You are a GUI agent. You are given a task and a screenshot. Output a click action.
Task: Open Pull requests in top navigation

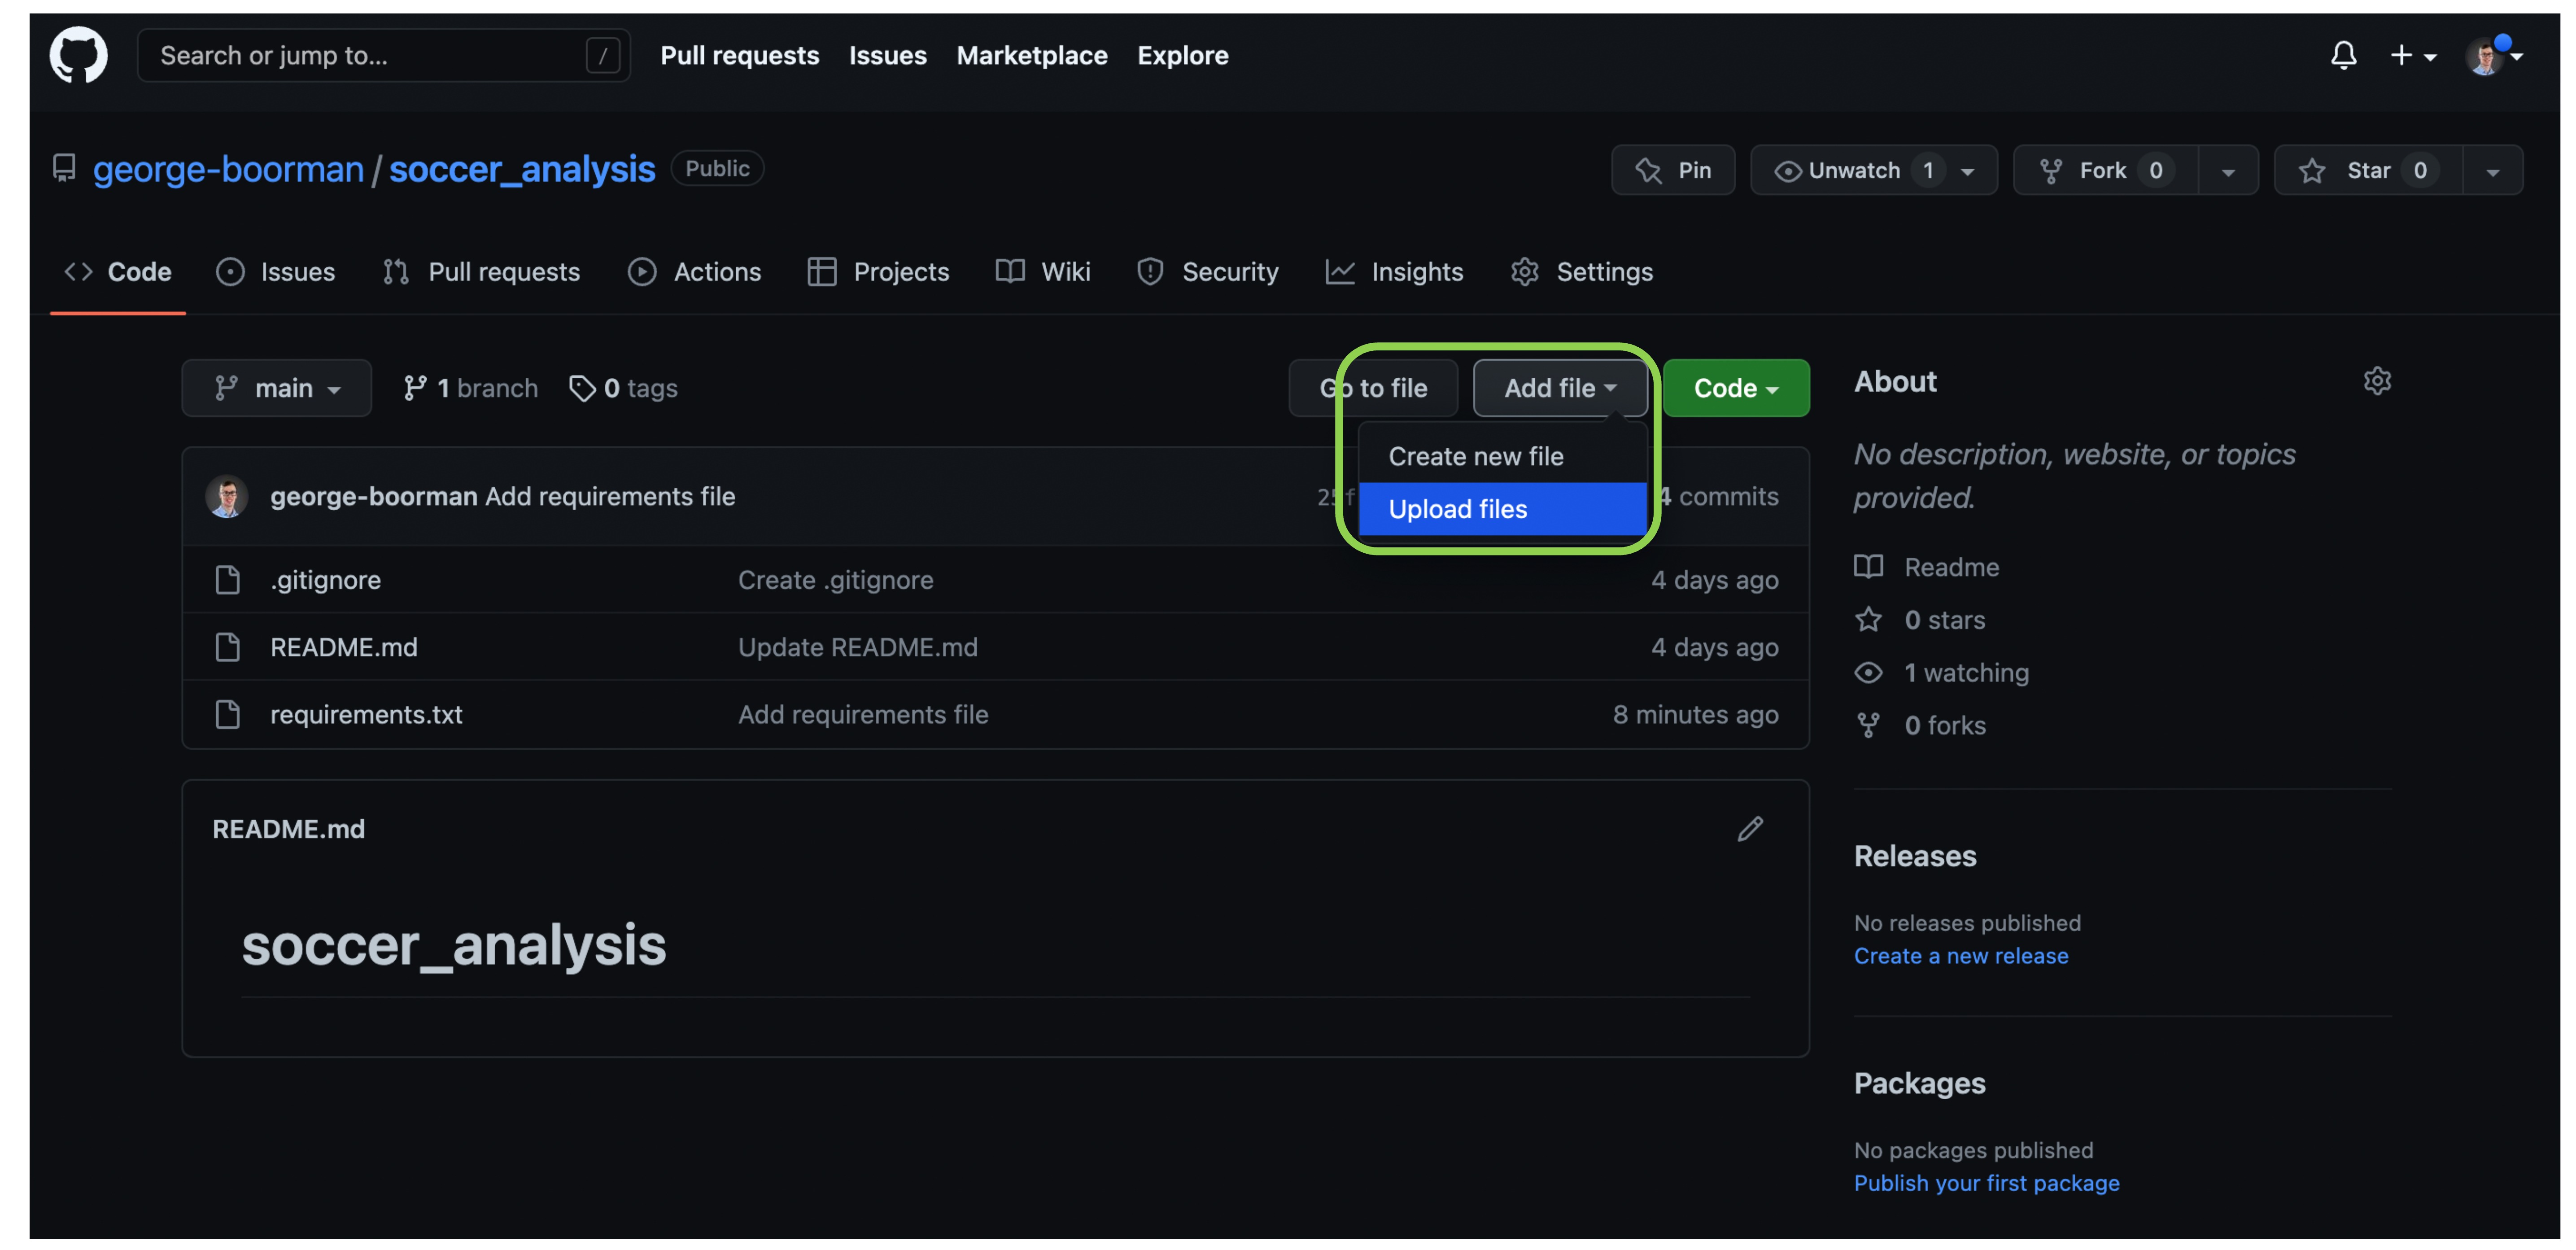click(739, 55)
